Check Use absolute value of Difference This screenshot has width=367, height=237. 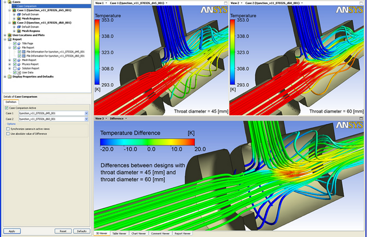coord(8,134)
